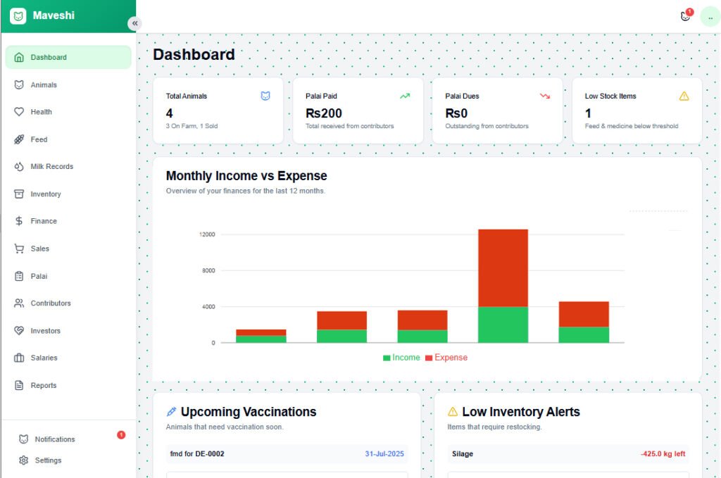The height and width of the screenshot is (478, 721).
Task: Toggle the Expense series in chart legend
Action: click(446, 358)
